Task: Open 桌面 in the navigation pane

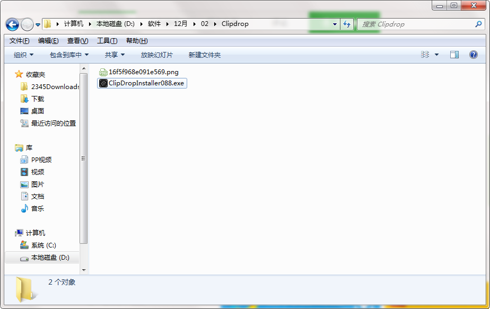Action: (x=38, y=111)
